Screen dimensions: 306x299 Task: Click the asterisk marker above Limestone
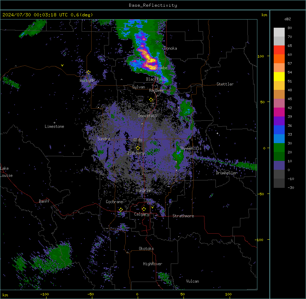54,123
